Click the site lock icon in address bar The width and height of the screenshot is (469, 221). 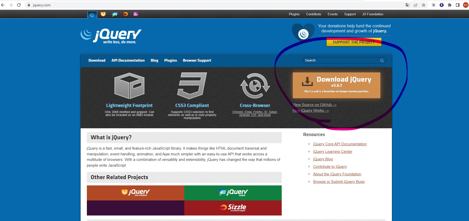29,5
